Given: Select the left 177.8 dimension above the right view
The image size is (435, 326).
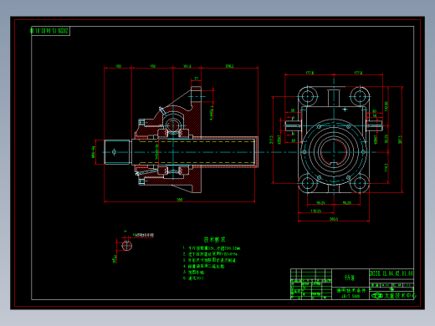Looking at the screenshot, I should tap(310, 73).
